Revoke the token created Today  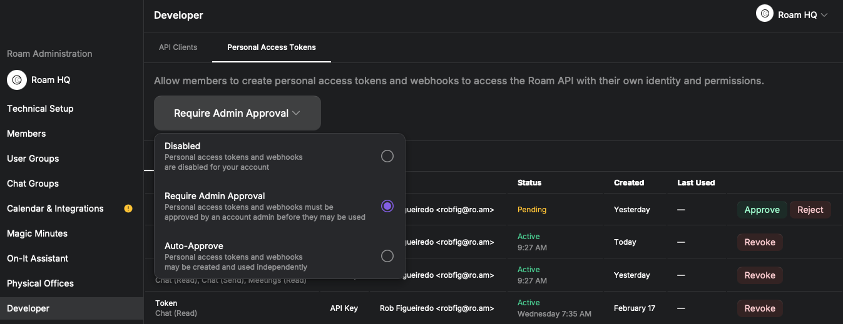coord(760,242)
